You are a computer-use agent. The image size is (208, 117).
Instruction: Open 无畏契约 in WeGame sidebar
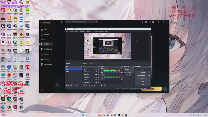tap(47, 54)
